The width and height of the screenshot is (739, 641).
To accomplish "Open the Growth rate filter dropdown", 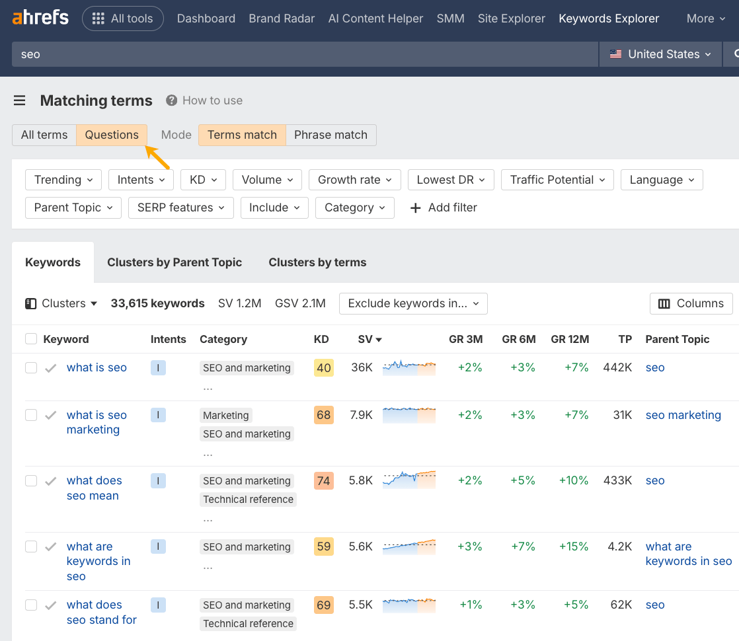I will [355, 180].
